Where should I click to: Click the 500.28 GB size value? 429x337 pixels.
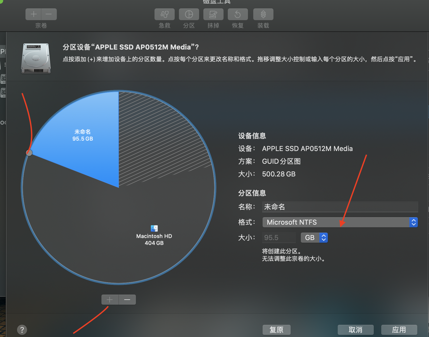[279, 174]
